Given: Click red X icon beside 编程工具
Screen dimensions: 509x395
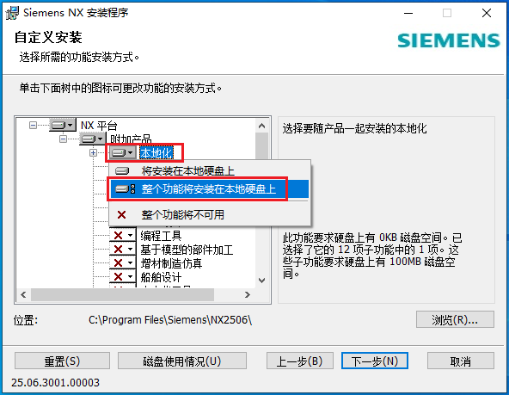Looking at the screenshot, I should (x=122, y=235).
